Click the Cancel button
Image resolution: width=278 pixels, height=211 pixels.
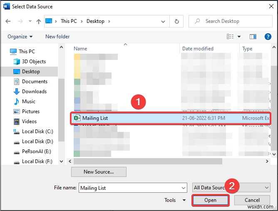pos(252,200)
